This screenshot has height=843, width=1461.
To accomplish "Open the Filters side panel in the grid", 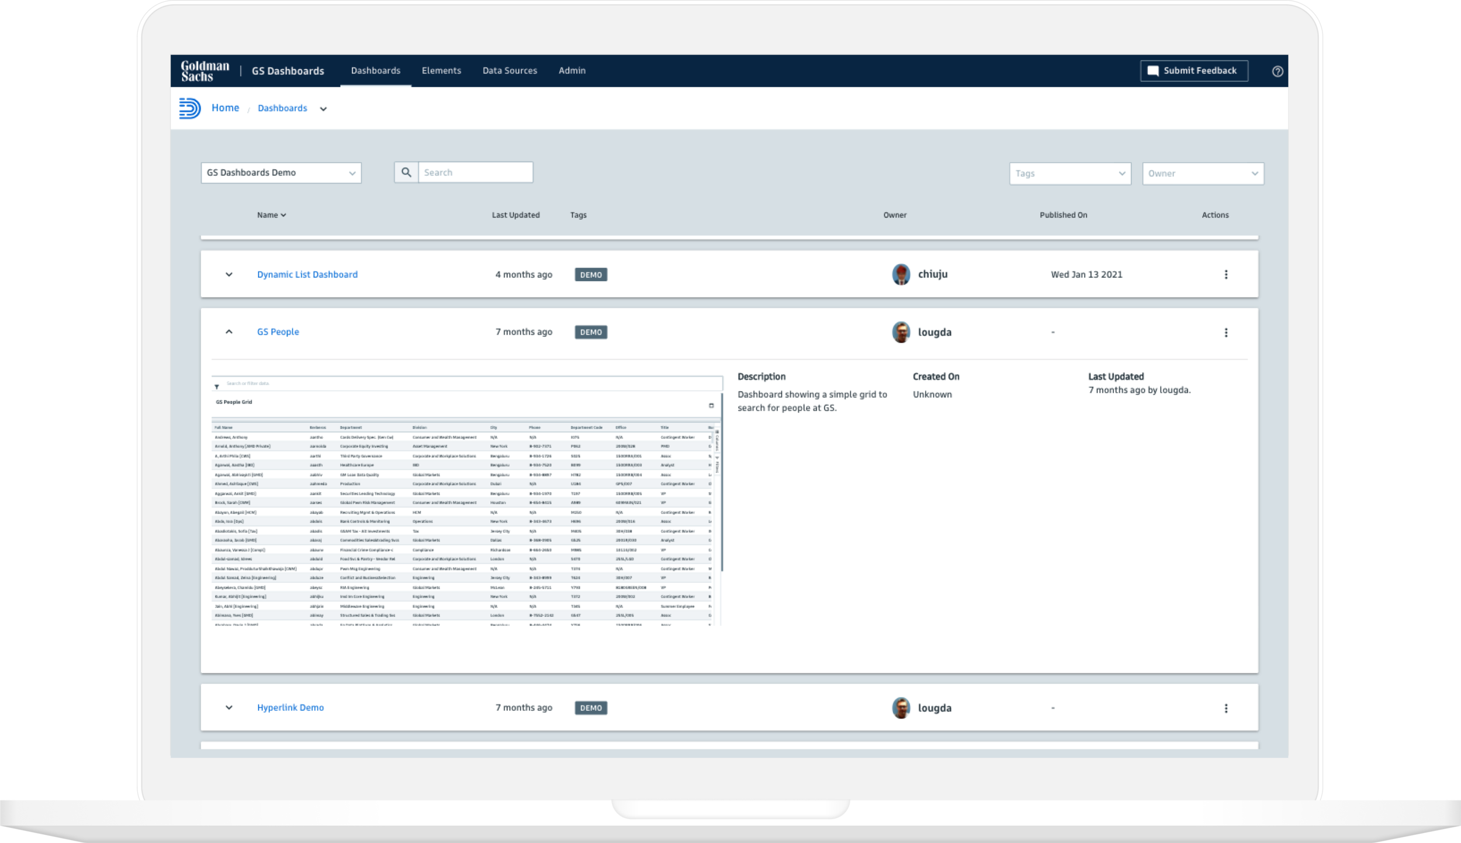I will point(716,465).
